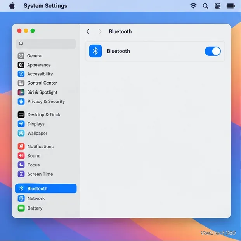
Task: Select Privacy & Security text label
Action: pyautogui.click(x=46, y=101)
